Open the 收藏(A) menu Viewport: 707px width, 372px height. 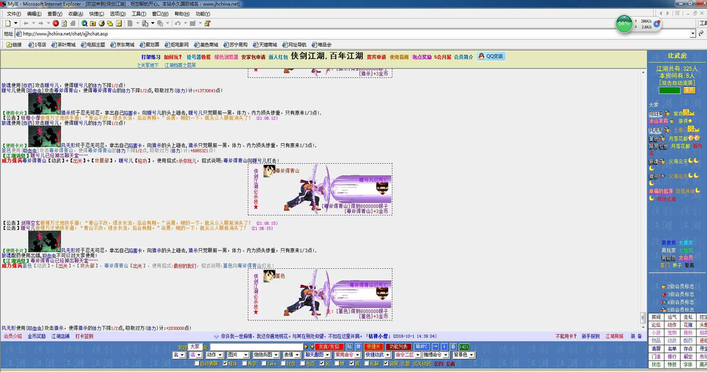point(76,14)
